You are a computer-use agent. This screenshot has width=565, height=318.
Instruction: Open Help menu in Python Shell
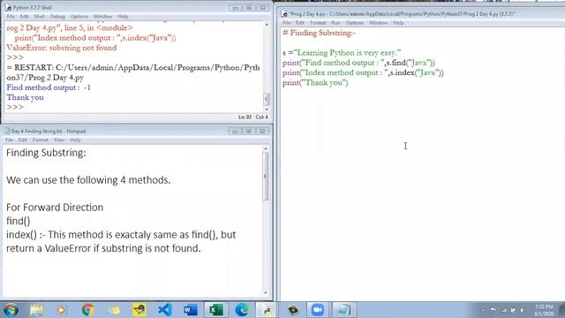click(x=123, y=17)
